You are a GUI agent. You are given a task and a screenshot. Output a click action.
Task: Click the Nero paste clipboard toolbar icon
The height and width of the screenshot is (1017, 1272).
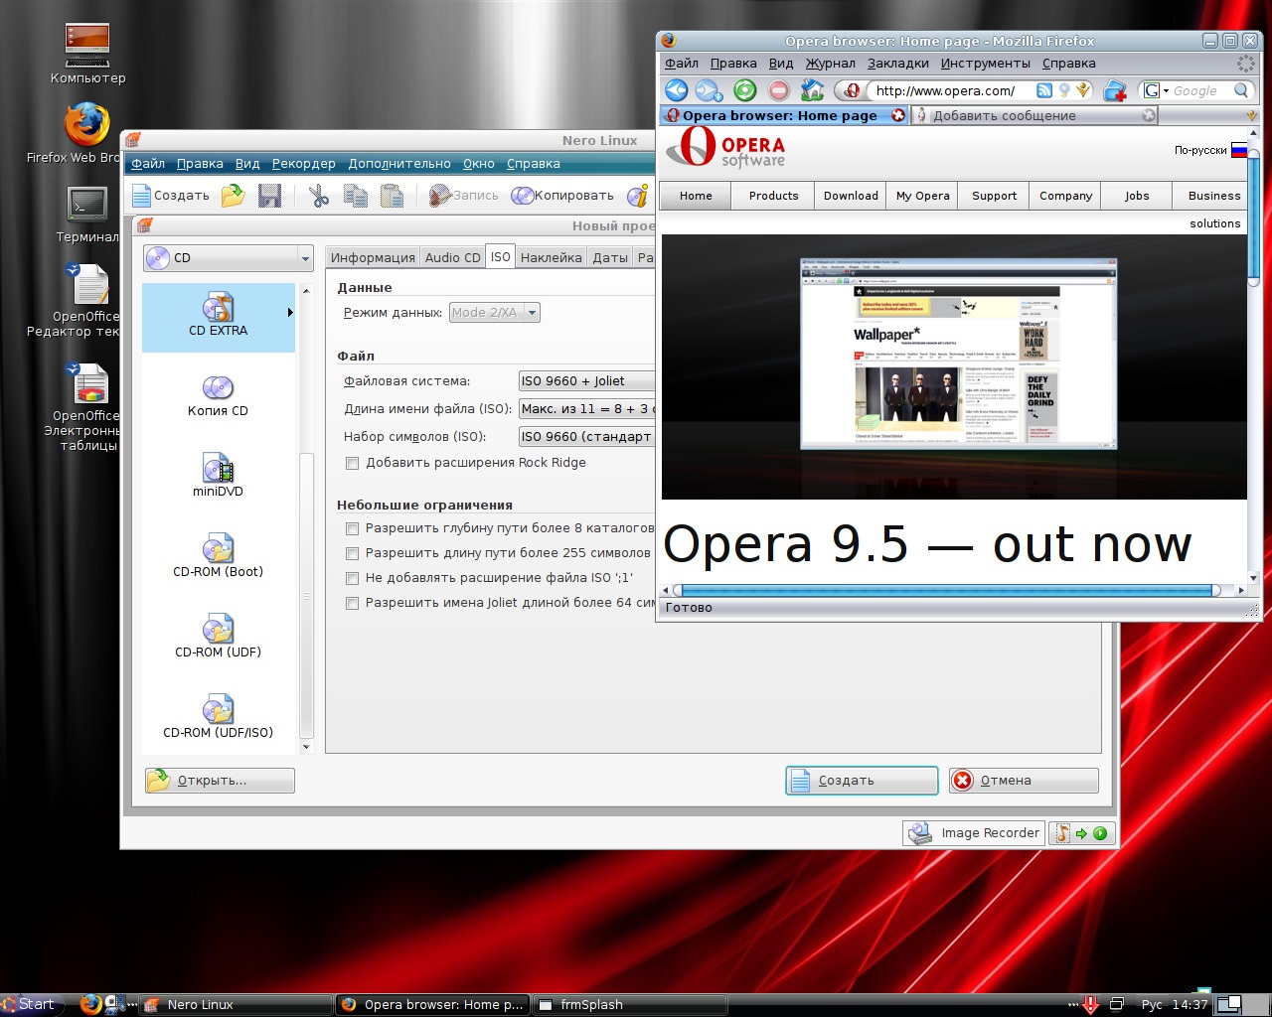(393, 196)
